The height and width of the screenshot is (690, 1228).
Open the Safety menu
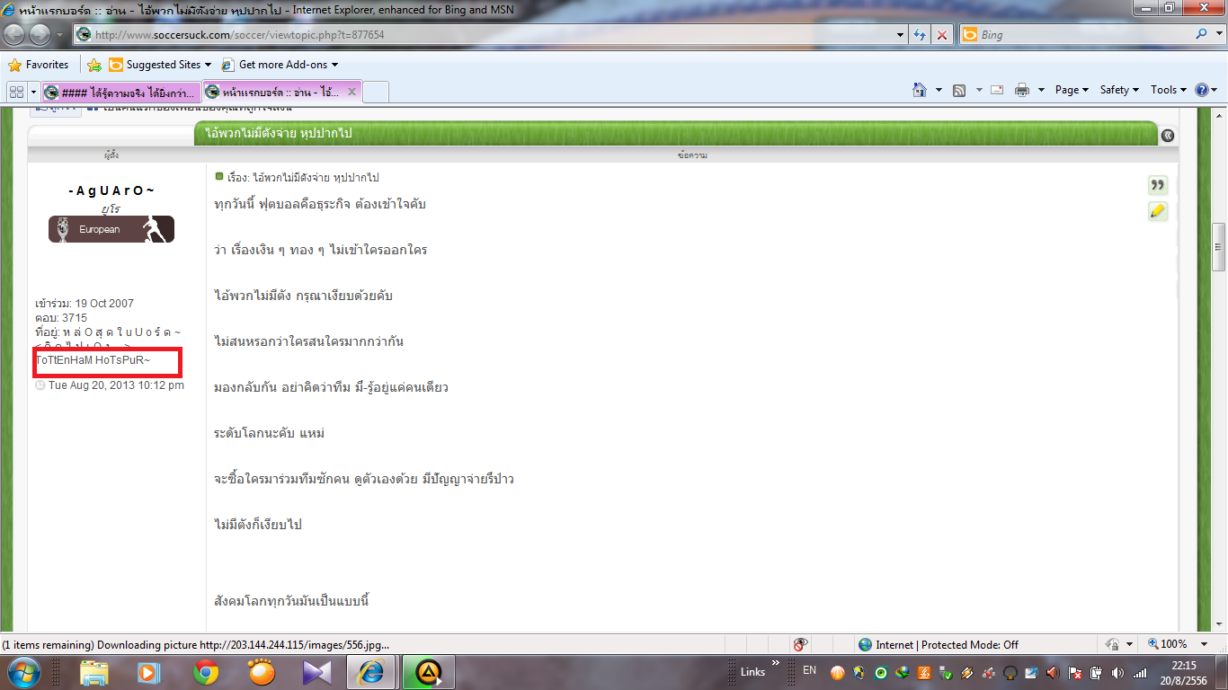[x=1119, y=90]
